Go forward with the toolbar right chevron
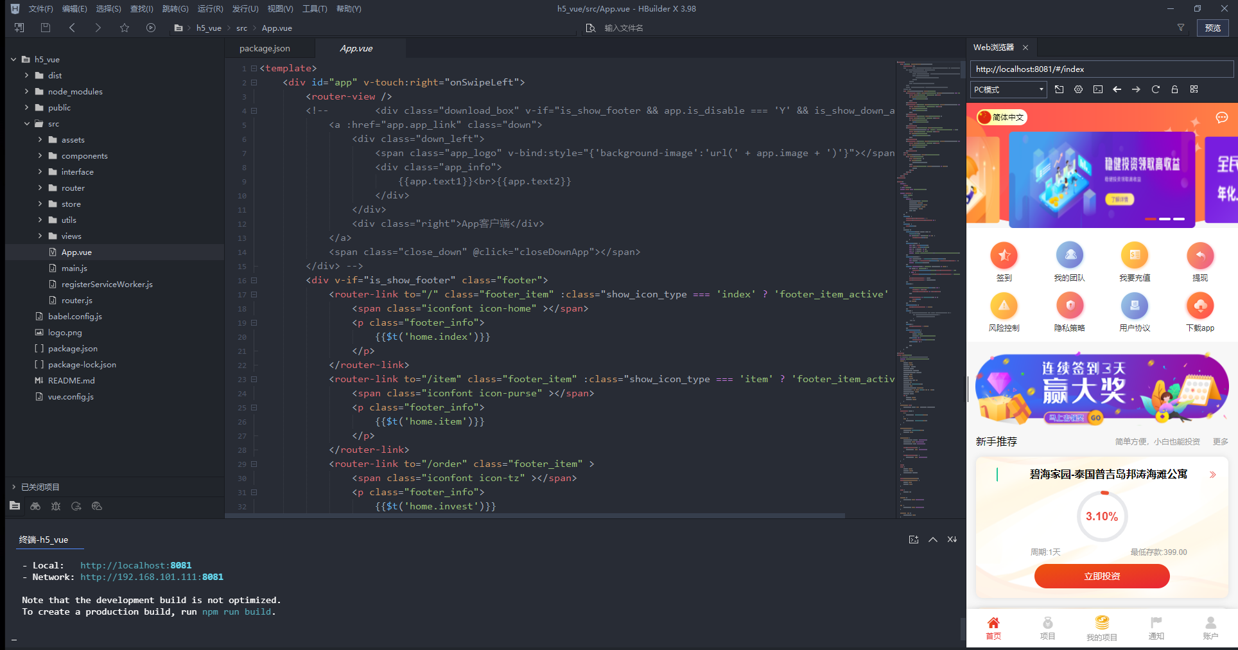Screen dimensions: 1238x650 [x=98, y=28]
